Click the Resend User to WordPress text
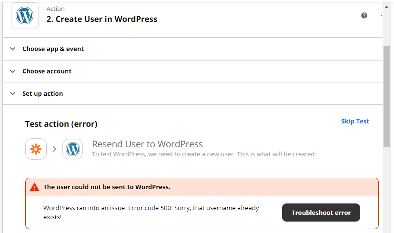 pyautogui.click(x=147, y=144)
